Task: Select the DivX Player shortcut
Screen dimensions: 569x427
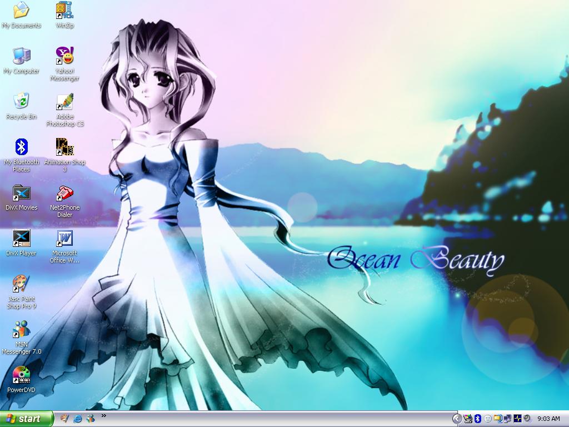Action: coord(22,243)
